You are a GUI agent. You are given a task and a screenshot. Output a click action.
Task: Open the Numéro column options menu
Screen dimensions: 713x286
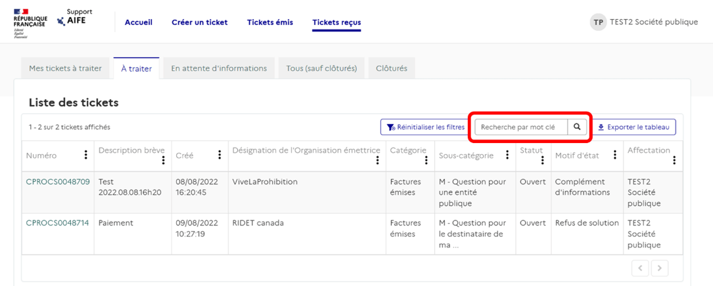[85, 155]
